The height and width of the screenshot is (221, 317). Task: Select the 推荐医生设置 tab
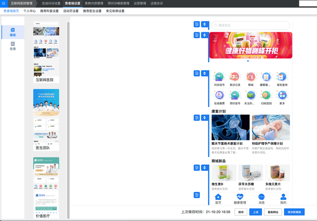point(92,11)
